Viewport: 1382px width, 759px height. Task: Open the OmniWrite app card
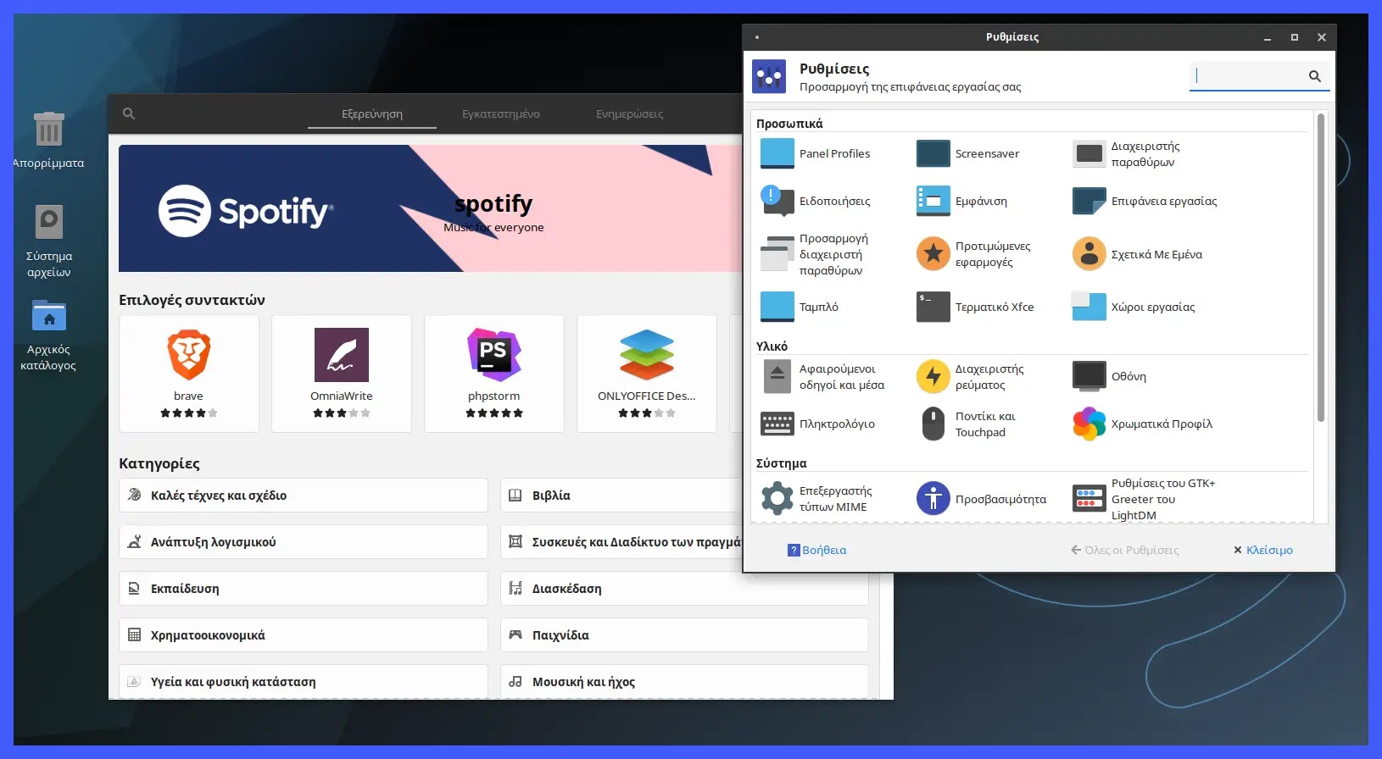(342, 374)
